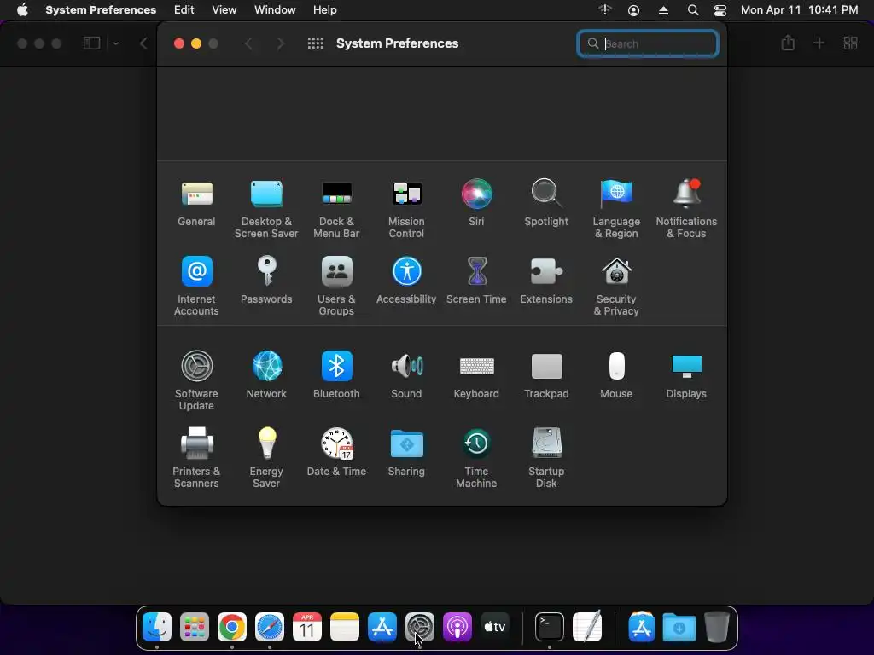Open the View menu
The image size is (874, 655).
pos(224,10)
